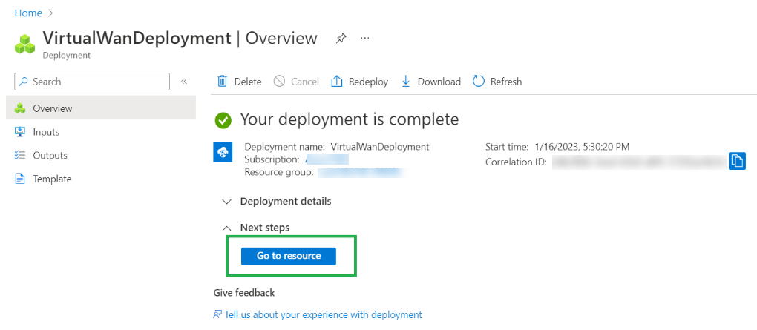Click the Go to resource button
The width and height of the screenshot is (757, 330).
[289, 256]
